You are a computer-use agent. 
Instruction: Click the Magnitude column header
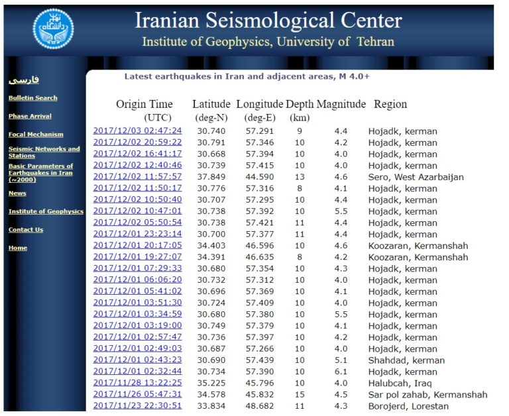point(341,104)
